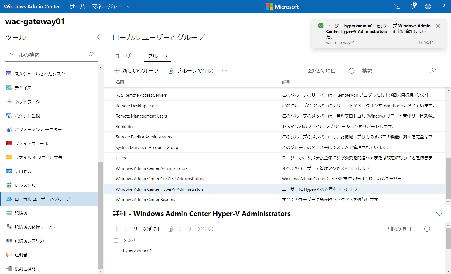
Task: Select Windows Admin Center Hyper-V Administrators row
Action: pyautogui.click(x=275, y=189)
